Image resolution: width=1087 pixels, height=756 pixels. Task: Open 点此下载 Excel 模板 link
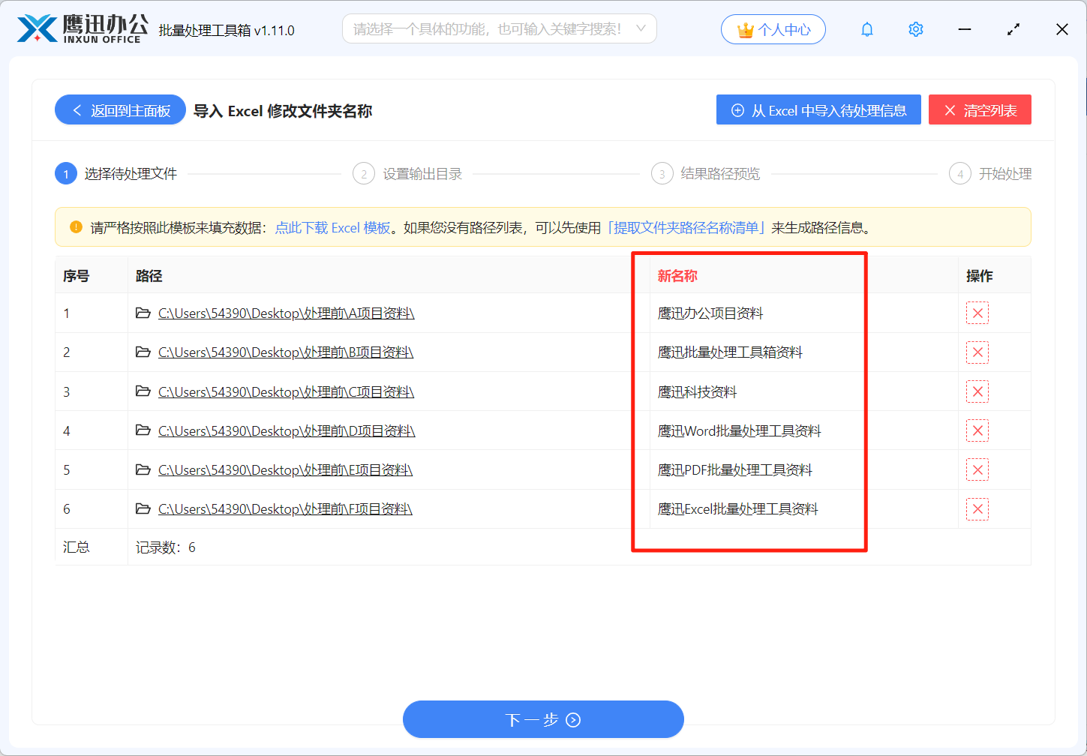click(x=332, y=226)
